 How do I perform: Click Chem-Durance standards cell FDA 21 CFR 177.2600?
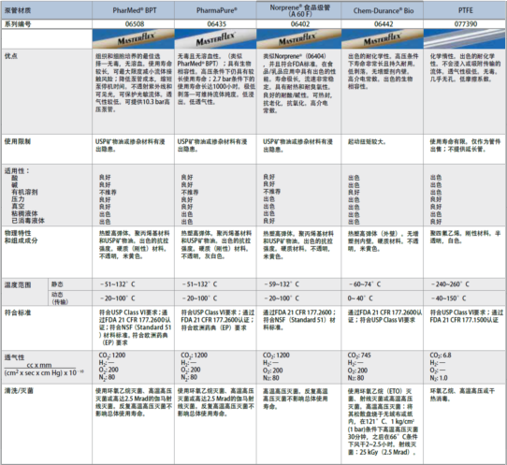coord(384,316)
